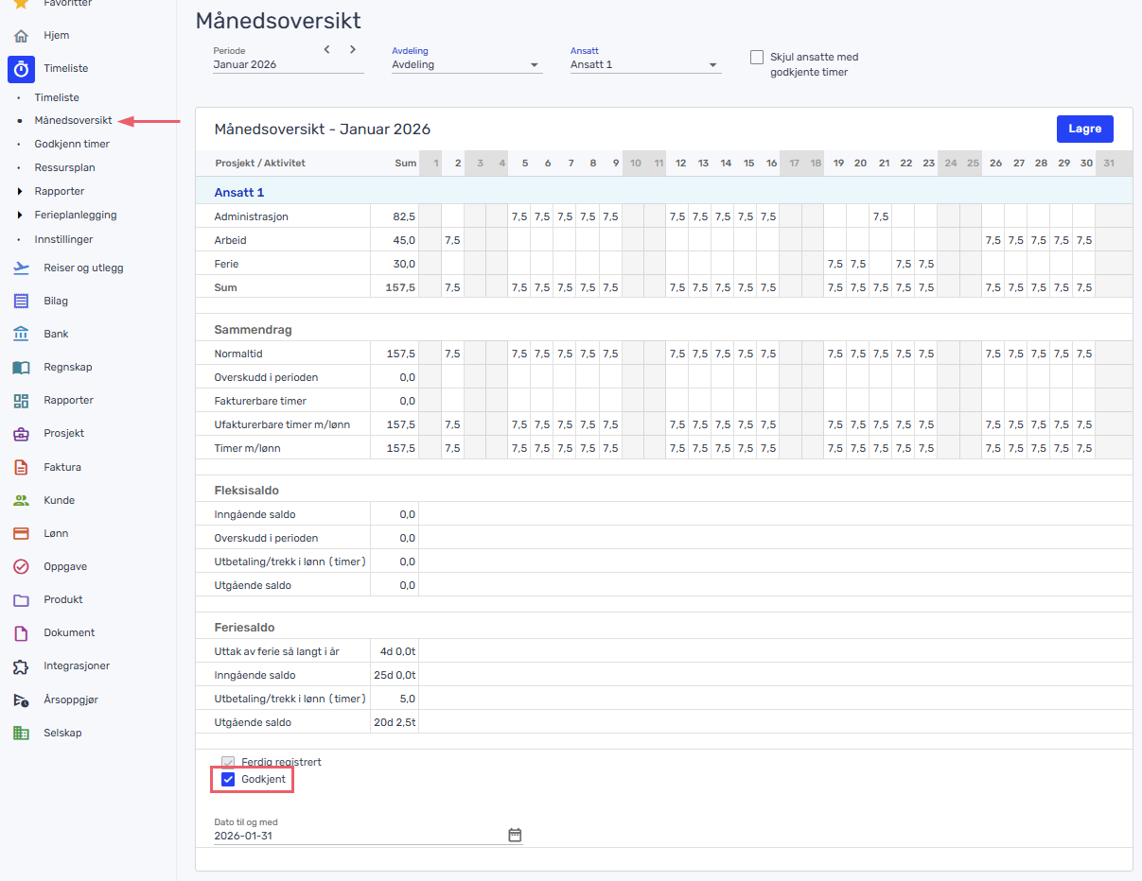Enable Skjul ansatte med godkjente timer
This screenshot has height=881, width=1142.
[757, 58]
